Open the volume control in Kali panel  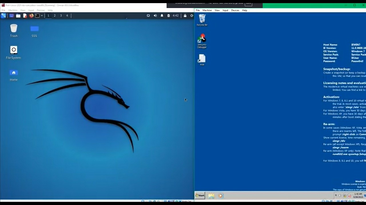[155, 16]
